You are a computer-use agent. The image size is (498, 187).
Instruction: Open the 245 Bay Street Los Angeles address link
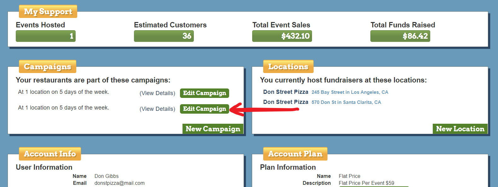(350, 92)
